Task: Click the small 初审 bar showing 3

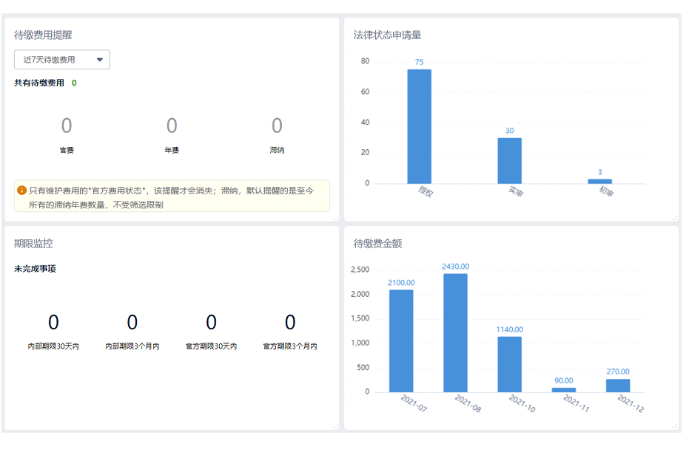Action: (x=600, y=181)
